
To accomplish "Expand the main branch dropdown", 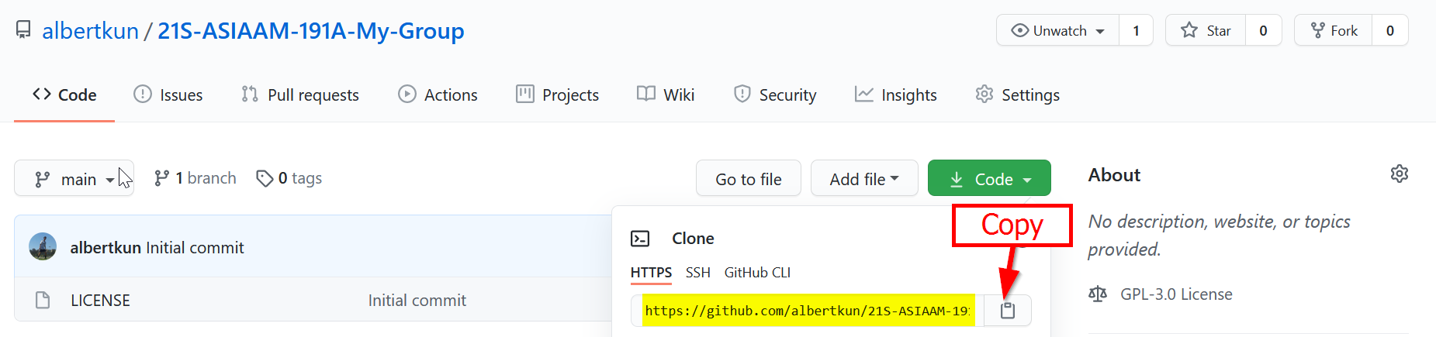I will pos(74,179).
